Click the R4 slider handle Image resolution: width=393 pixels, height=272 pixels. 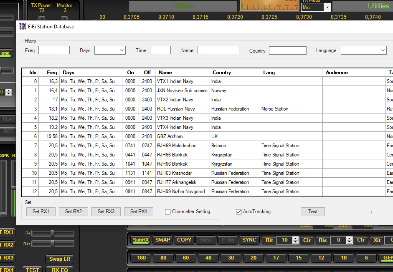click(52, 233)
